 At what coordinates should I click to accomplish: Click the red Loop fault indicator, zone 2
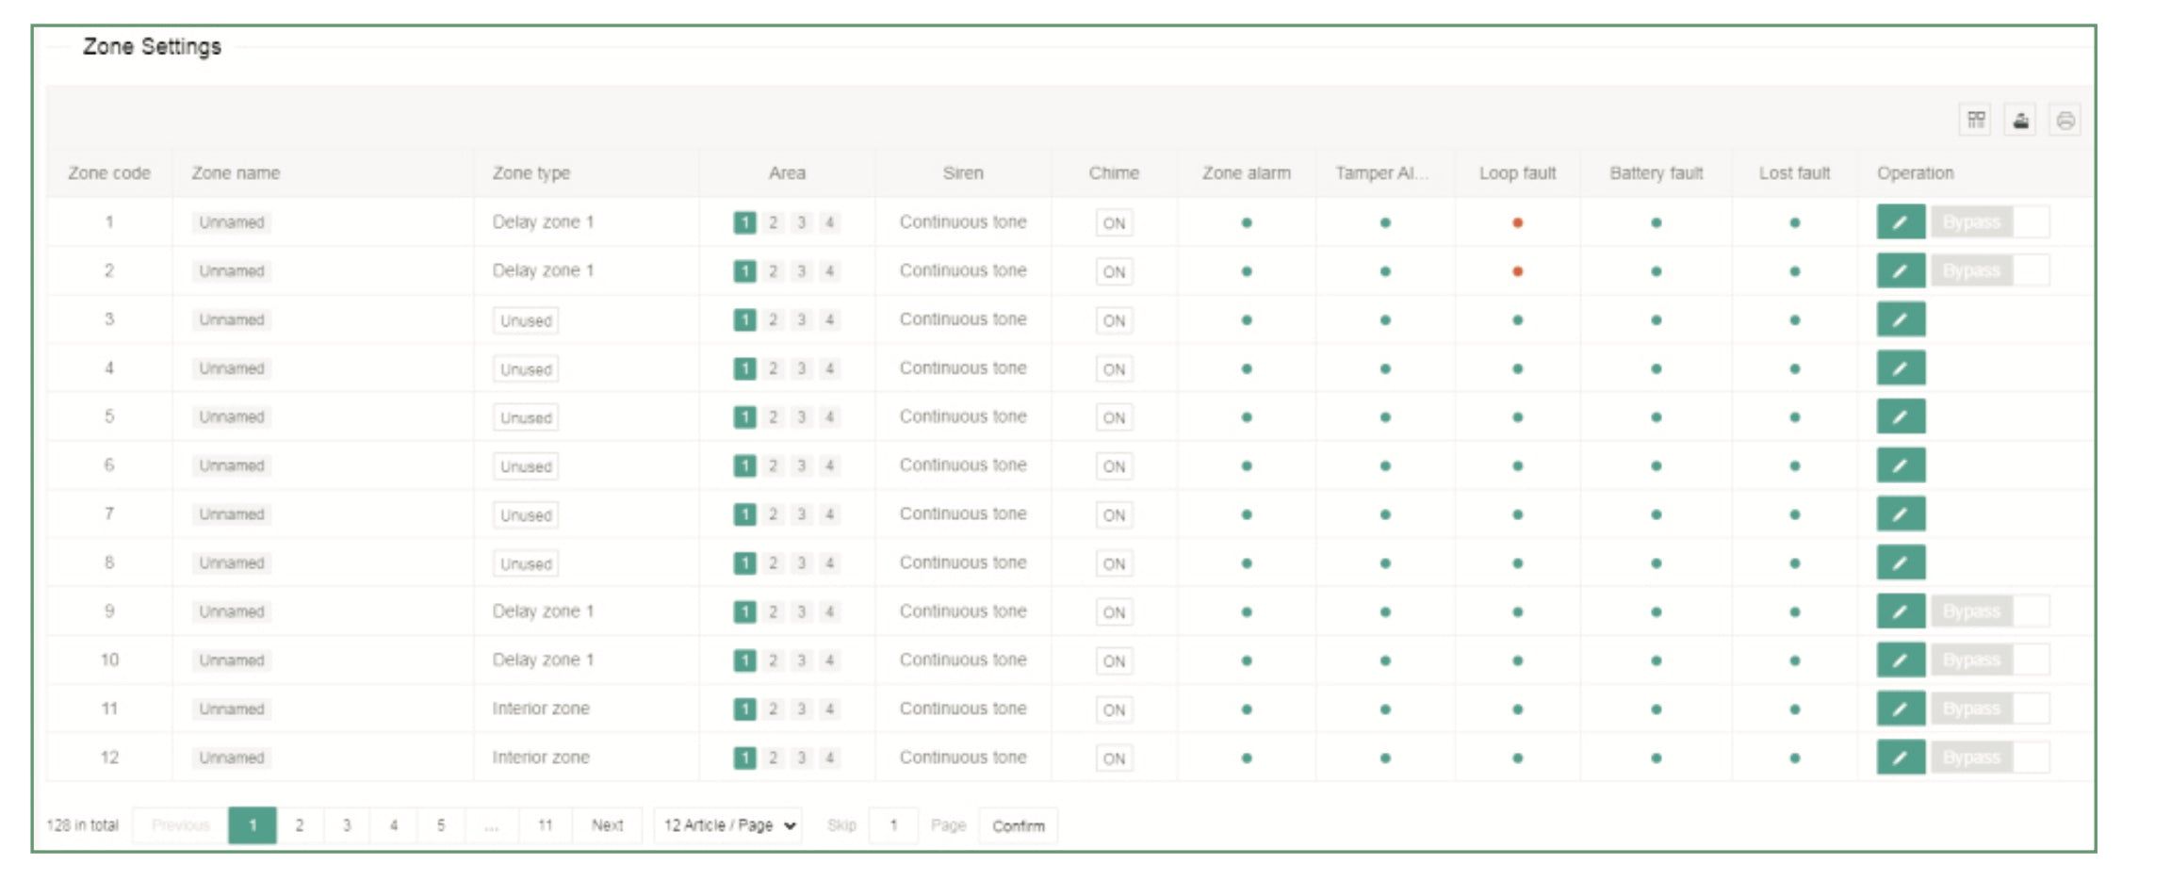click(1517, 271)
